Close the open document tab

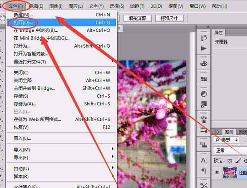(x=119, y=29)
